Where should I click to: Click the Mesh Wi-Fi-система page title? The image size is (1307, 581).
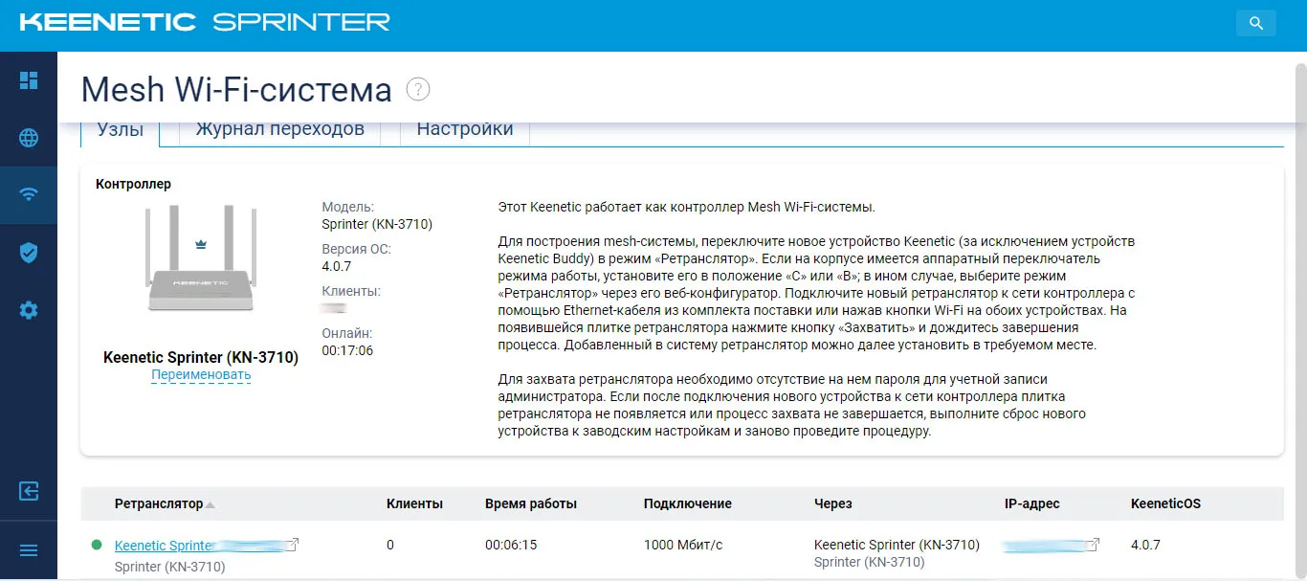236,90
